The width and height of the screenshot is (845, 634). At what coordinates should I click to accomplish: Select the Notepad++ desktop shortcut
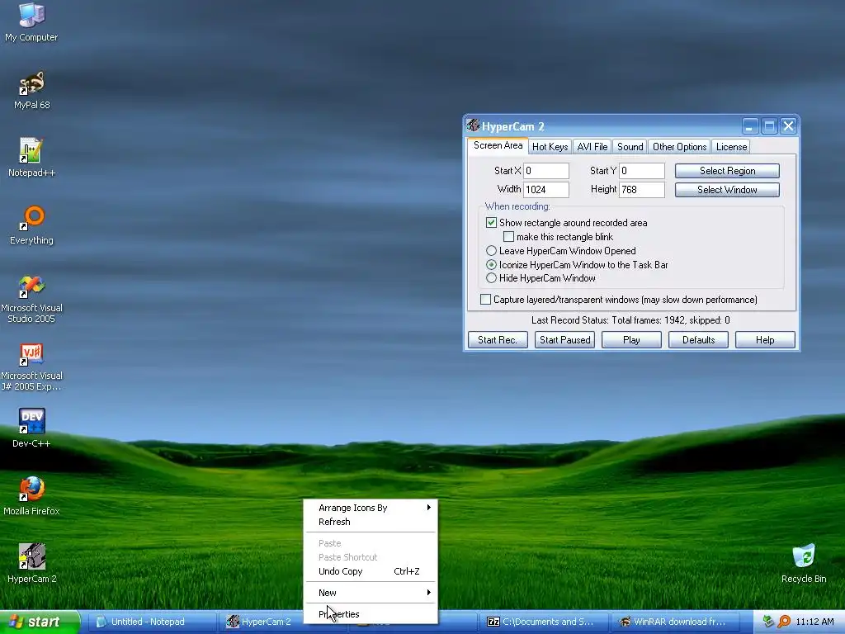coord(32,158)
